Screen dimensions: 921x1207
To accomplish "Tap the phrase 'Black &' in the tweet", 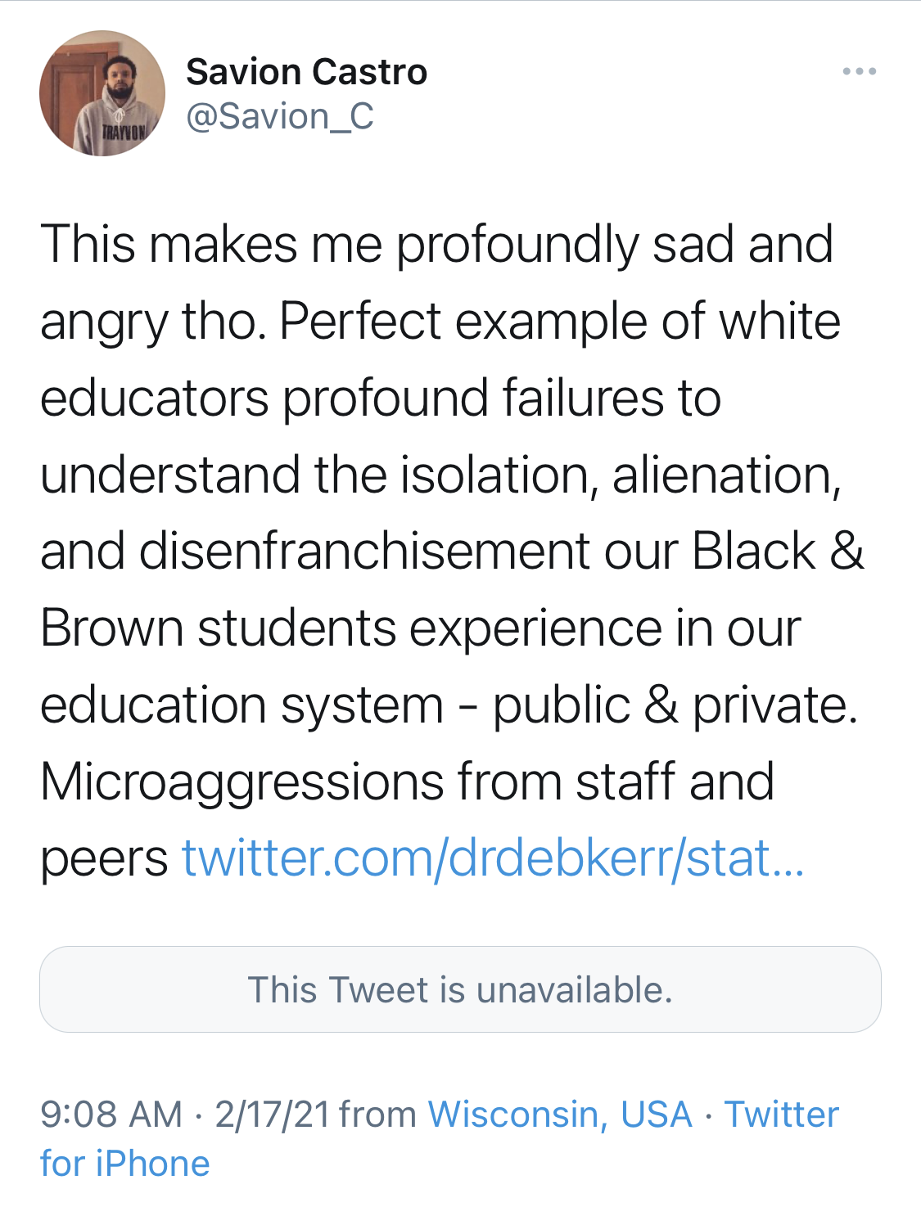I will point(779,551).
